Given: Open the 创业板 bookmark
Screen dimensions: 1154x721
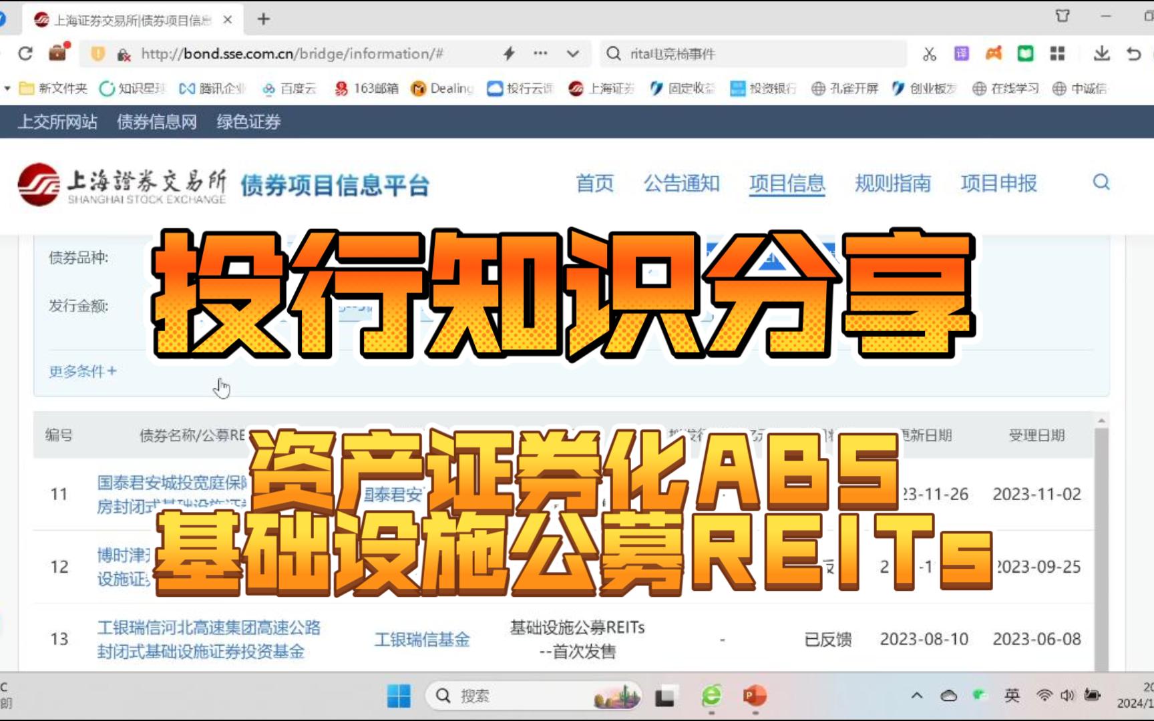Looking at the screenshot, I should pos(924,88).
